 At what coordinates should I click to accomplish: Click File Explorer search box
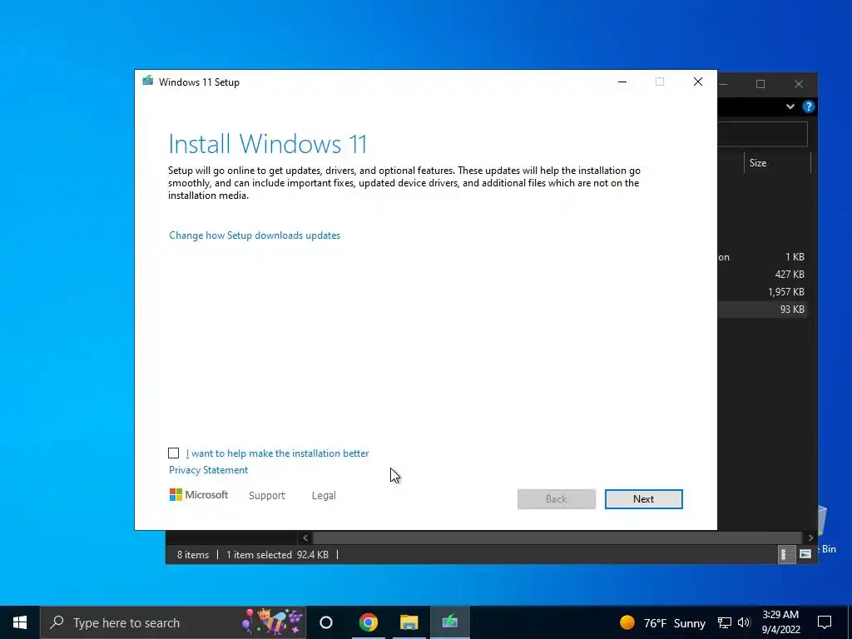coord(762,134)
